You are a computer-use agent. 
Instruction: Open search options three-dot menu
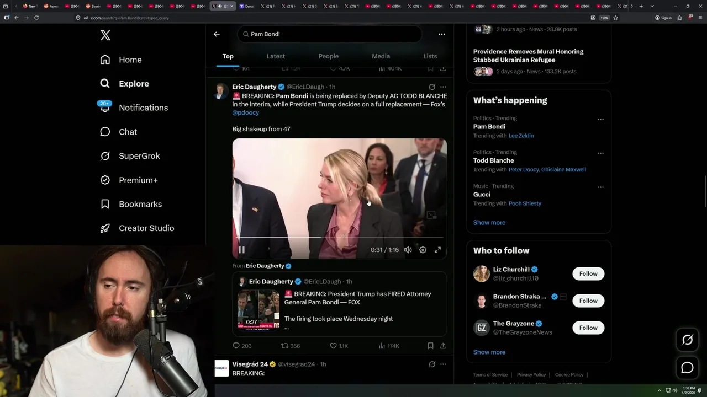(x=441, y=34)
